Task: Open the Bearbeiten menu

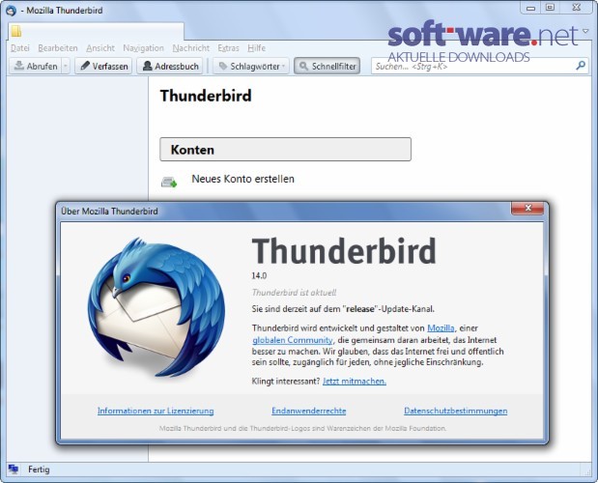Action: point(58,48)
